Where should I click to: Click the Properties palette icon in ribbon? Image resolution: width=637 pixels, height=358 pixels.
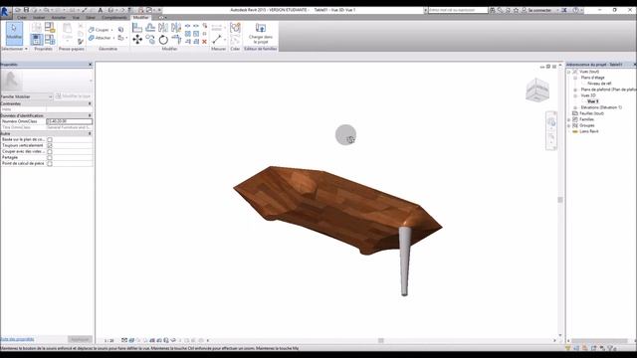(x=37, y=40)
